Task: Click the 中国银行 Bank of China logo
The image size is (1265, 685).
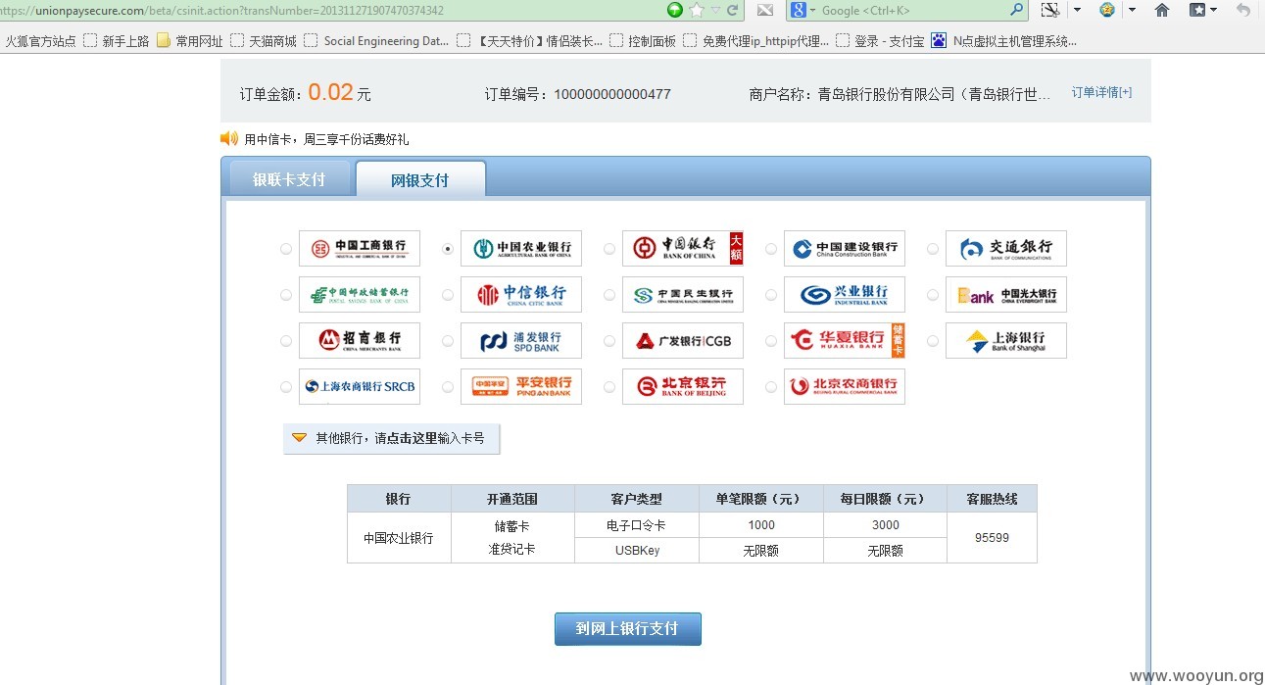Action: 683,248
